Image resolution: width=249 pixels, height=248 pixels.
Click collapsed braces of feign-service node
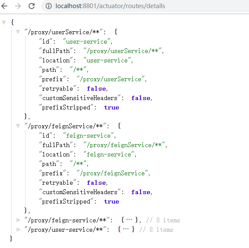click(x=129, y=220)
